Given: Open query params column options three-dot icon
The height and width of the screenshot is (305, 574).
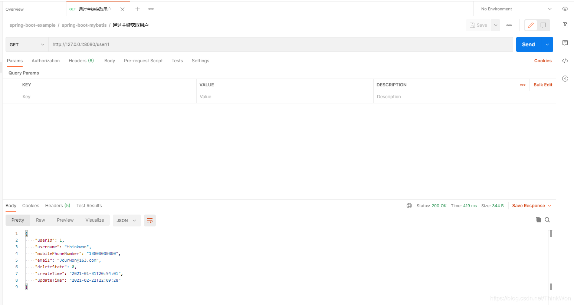Looking at the screenshot, I should (523, 85).
